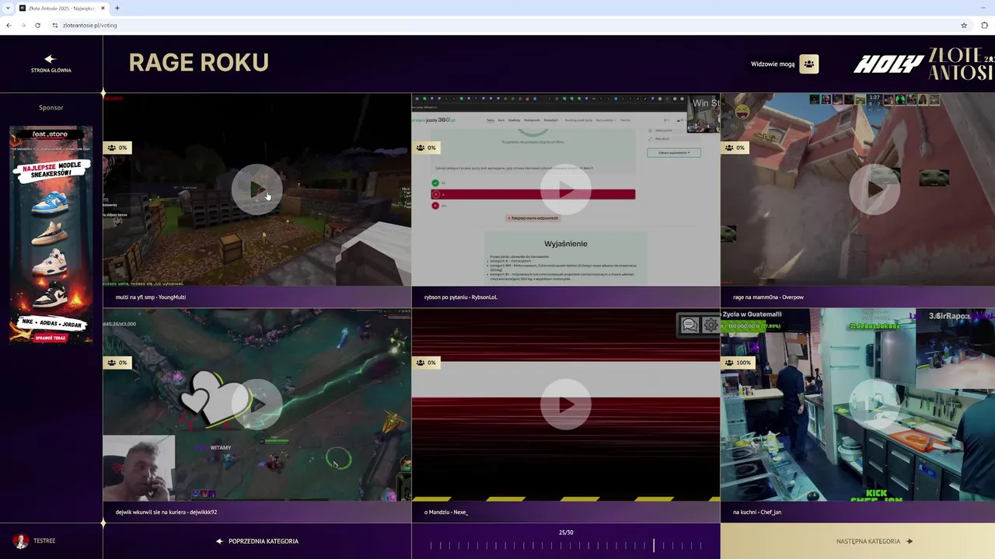This screenshot has height=559, width=995.
Task: Click the 'RAGE ROKU' category heading
Action: [199, 63]
